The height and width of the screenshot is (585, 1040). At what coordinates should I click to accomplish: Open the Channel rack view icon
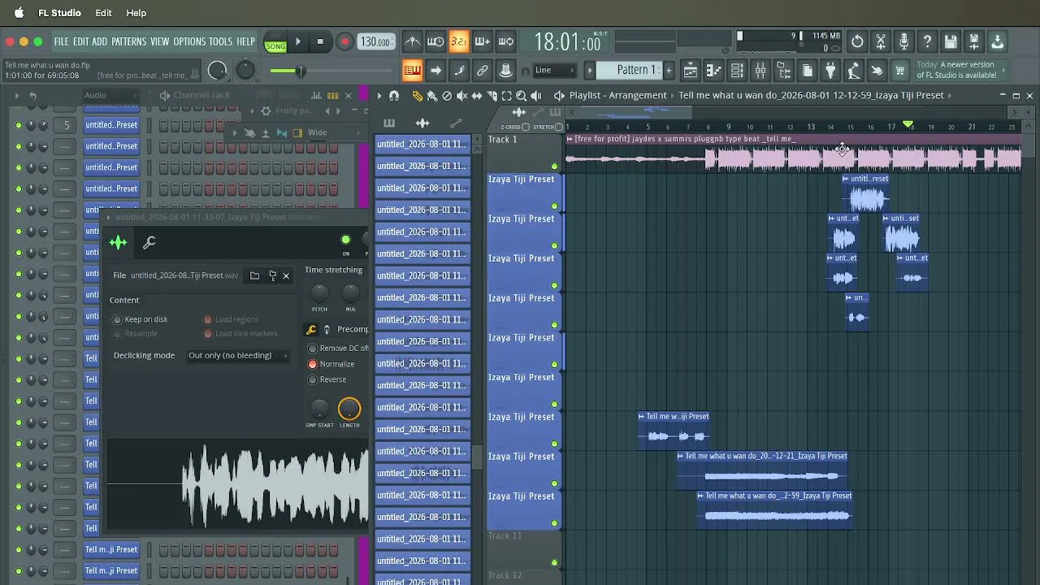pyautogui.click(x=737, y=71)
